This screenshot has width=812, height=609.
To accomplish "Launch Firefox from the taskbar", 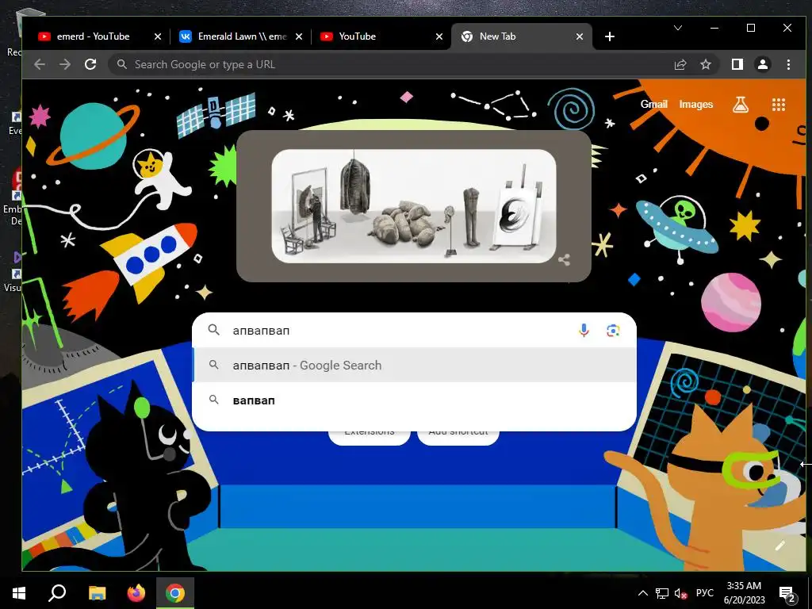I will pyautogui.click(x=136, y=593).
